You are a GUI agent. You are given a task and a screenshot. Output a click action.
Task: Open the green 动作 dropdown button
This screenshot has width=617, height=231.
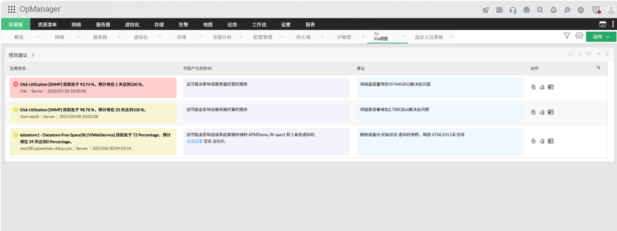pyautogui.click(x=601, y=37)
